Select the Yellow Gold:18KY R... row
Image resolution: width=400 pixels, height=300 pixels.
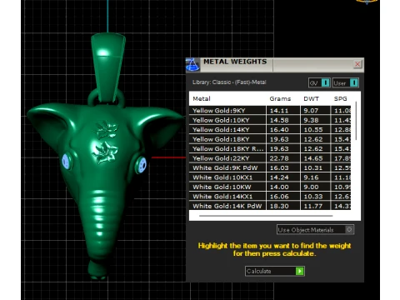(x=270, y=149)
